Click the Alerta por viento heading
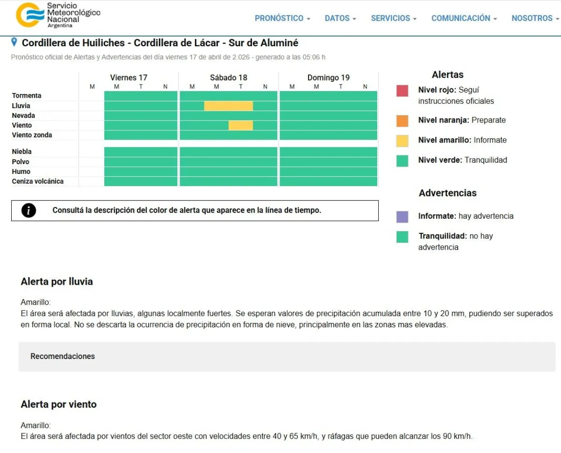The width and height of the screenshot is (561, 453). pos(58,404)
